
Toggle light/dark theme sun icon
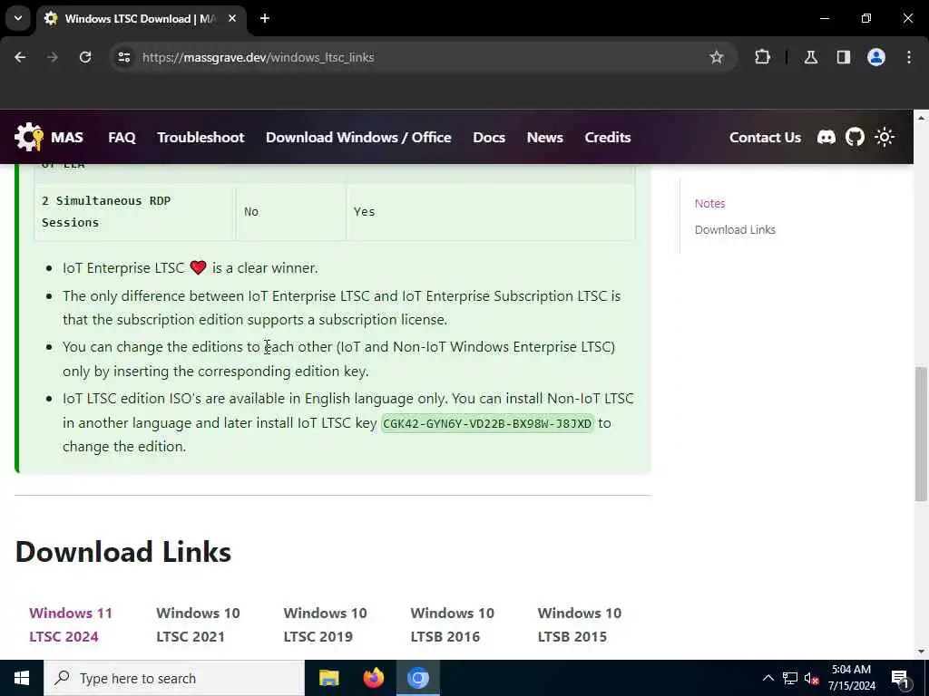click(884, 138)
